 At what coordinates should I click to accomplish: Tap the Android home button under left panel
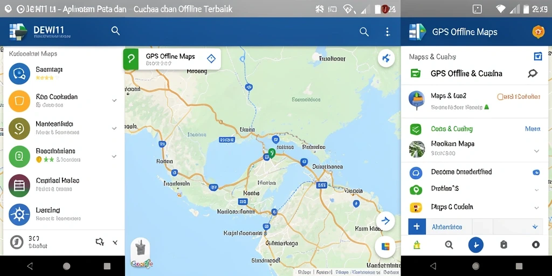point(66,266)
